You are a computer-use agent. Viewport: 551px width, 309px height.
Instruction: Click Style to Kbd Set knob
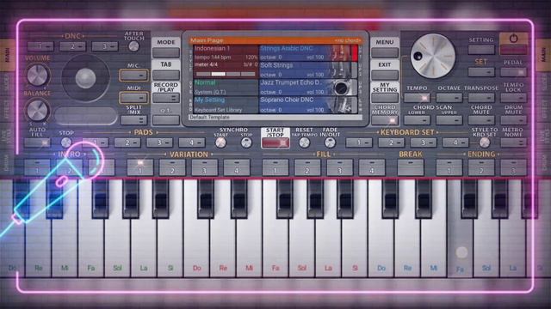pos(484,142)
